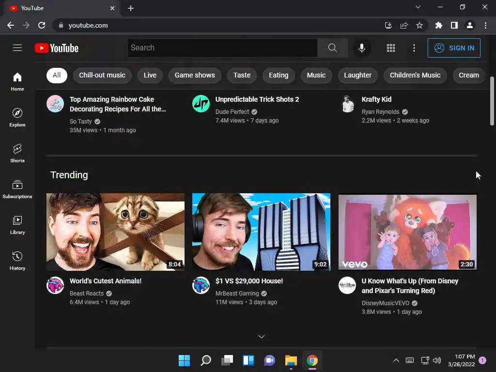Open Shorts in sidebar
This screenshot has width=496, height=372.
pyautogui.click(x=17, y=154)
